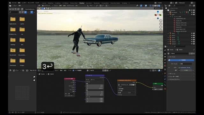This screenshot has width=204, height=115.
Task: Hide the door1 object in viewport
Action: pyautogui.click(x=192, y=33)
